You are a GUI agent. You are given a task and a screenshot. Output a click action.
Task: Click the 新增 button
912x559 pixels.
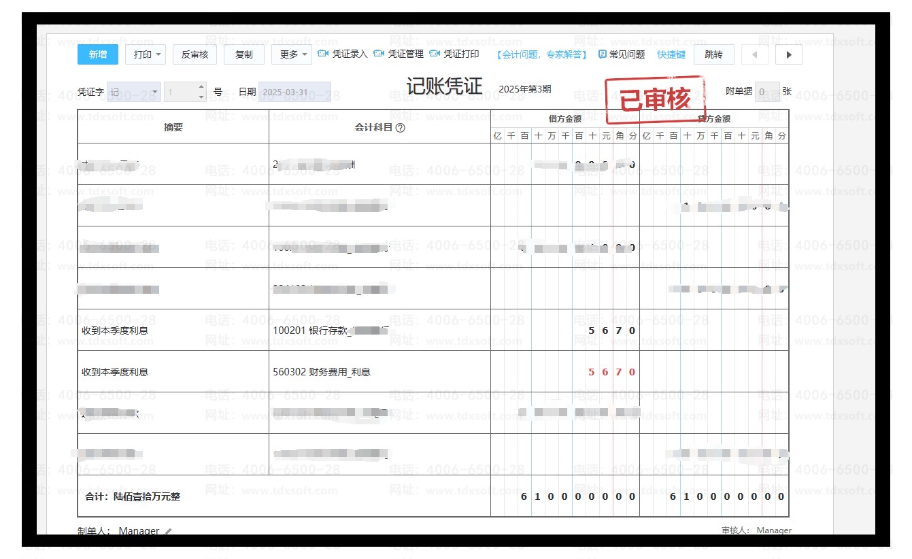point(97,54)
